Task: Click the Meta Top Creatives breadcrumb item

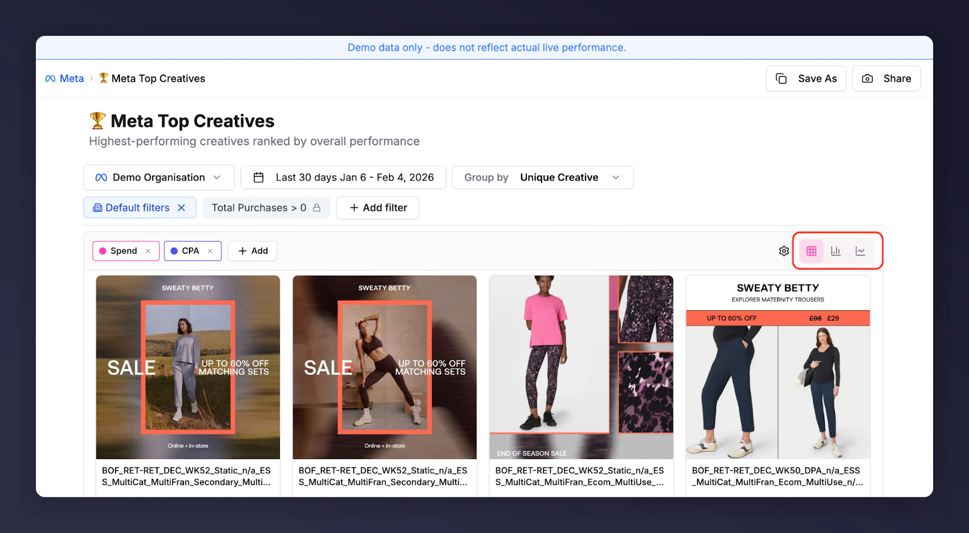Action: (x=158, y=79)
